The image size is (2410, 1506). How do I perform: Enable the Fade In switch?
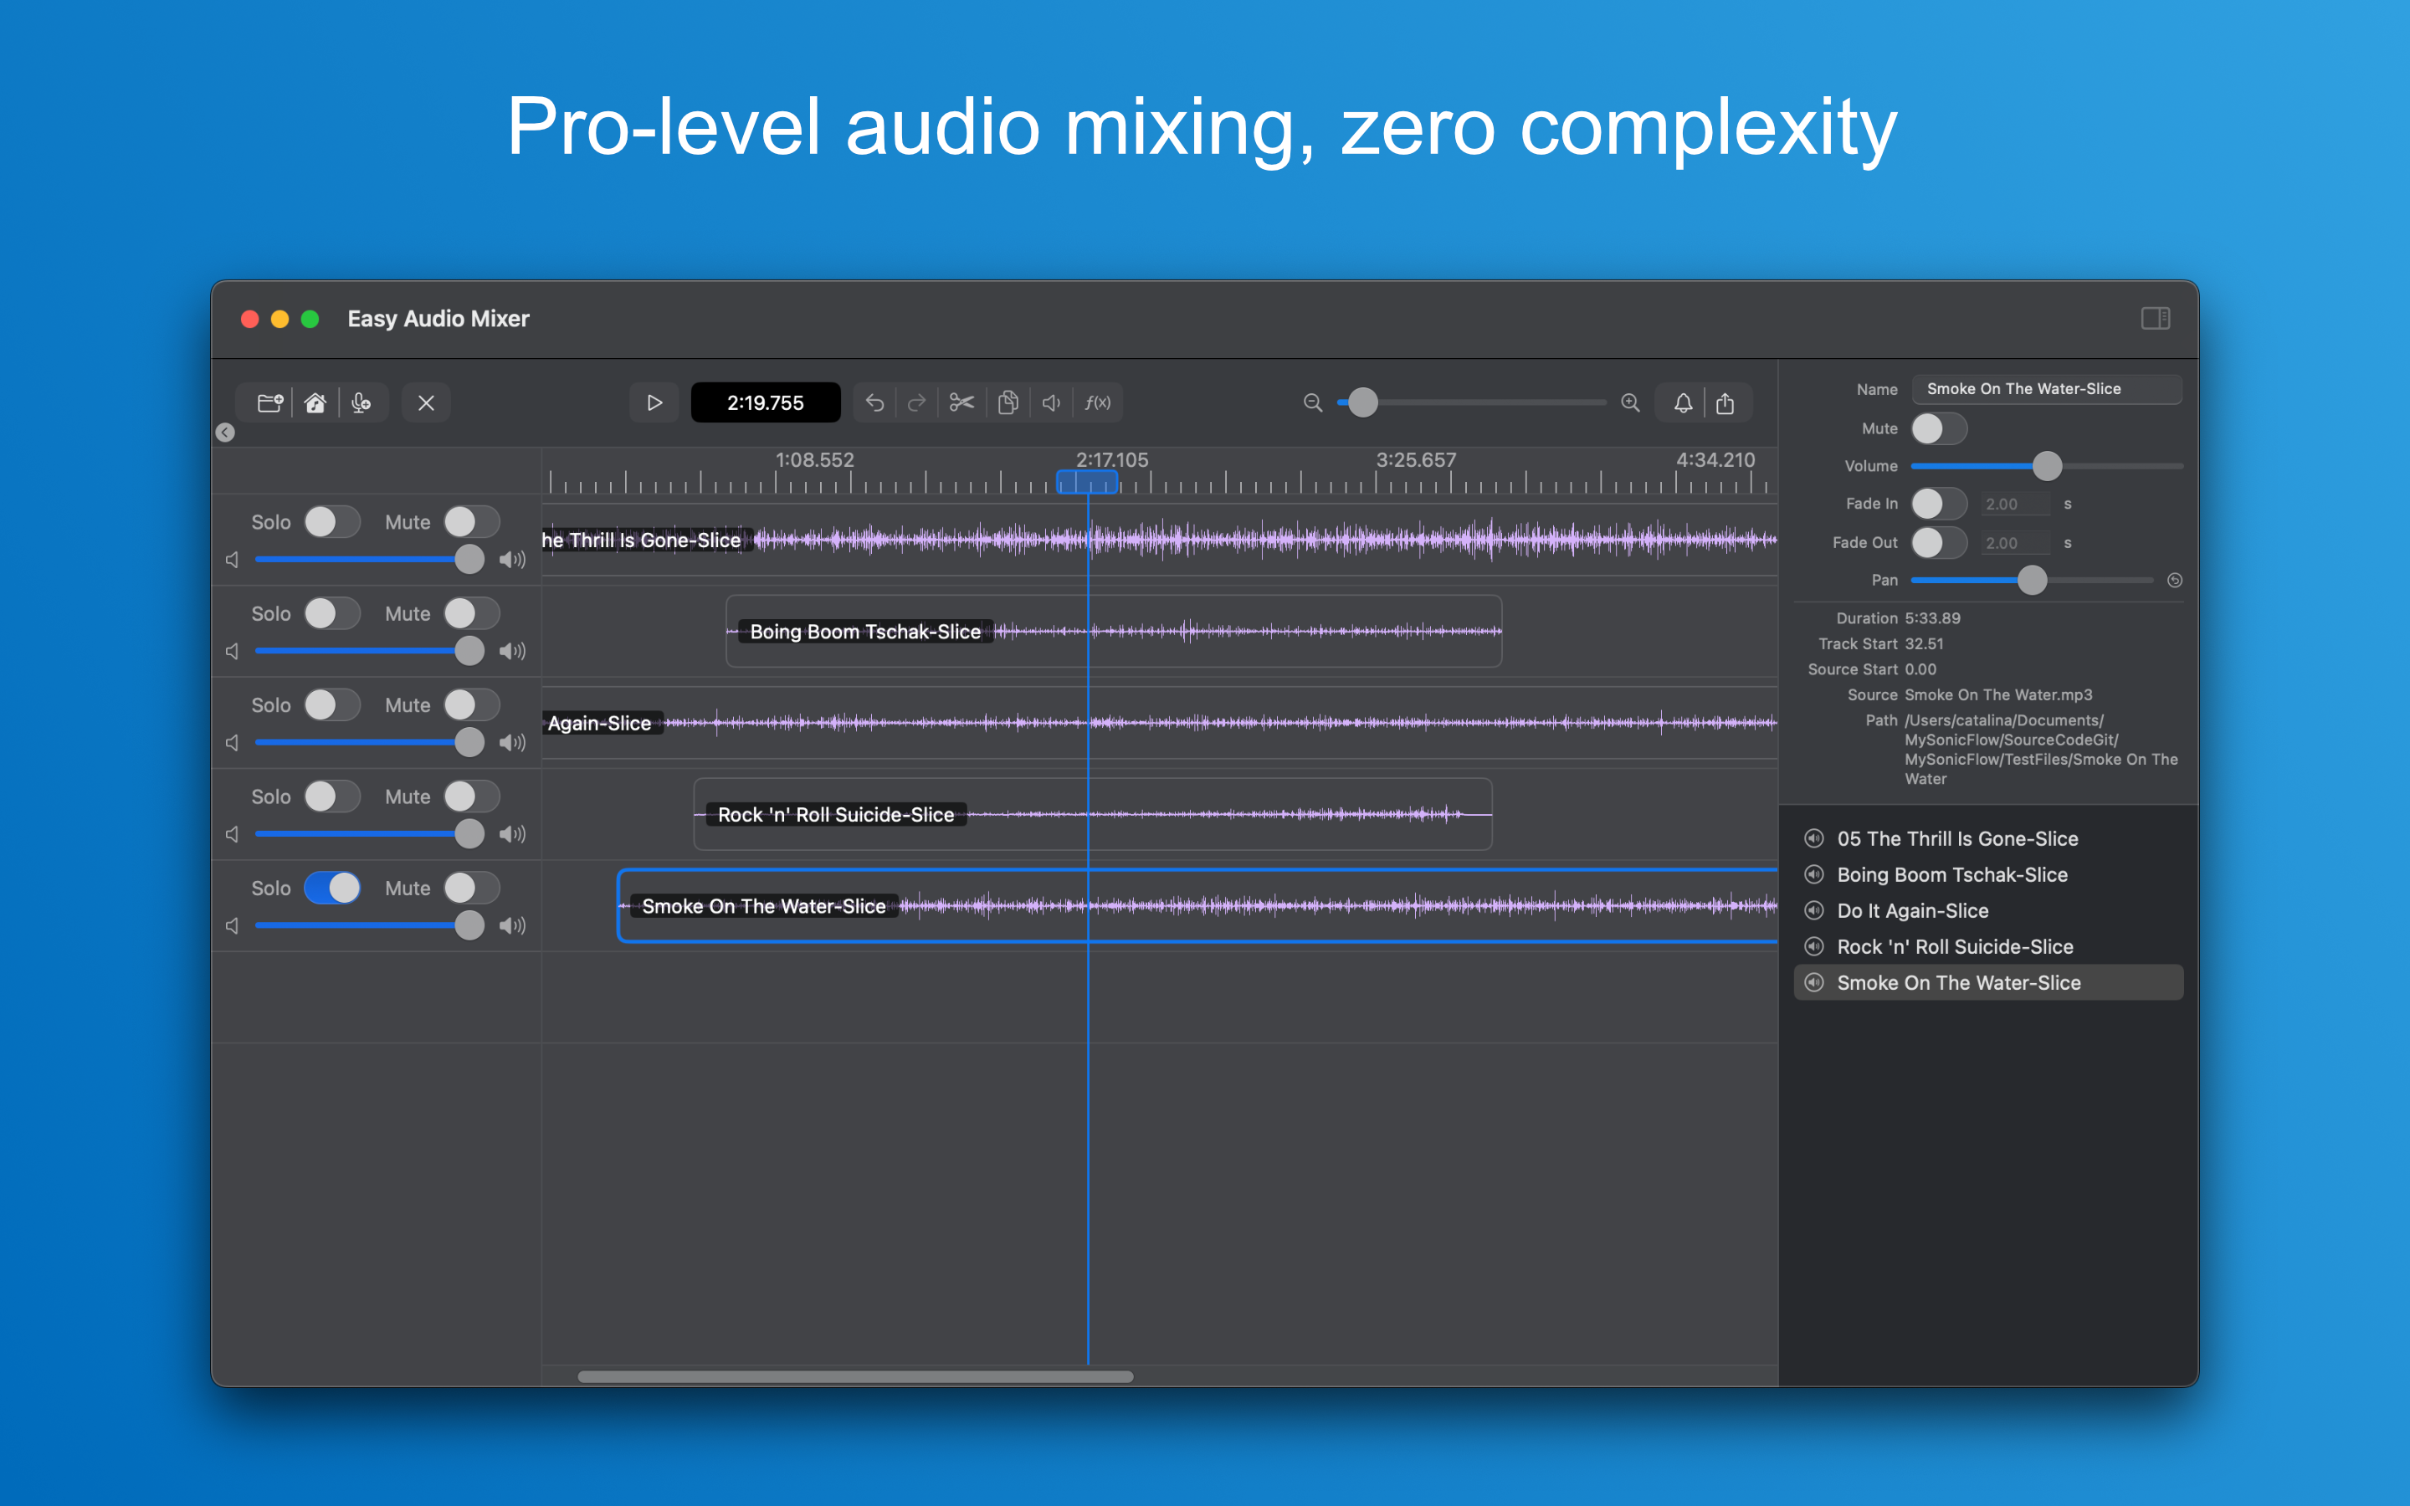coord(1938,504)
